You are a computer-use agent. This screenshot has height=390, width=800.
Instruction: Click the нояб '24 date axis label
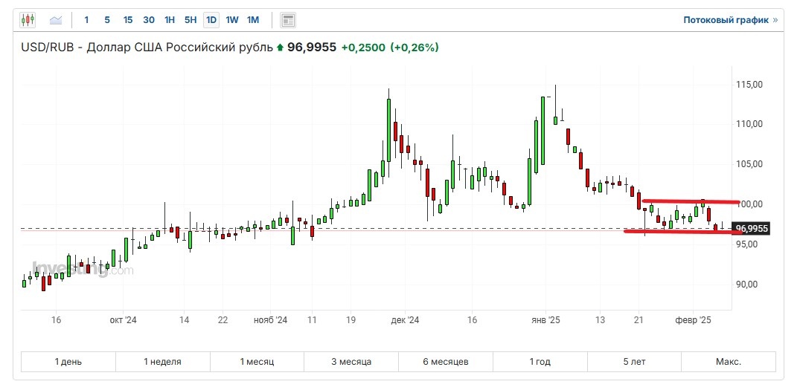(x=270, y=319)
